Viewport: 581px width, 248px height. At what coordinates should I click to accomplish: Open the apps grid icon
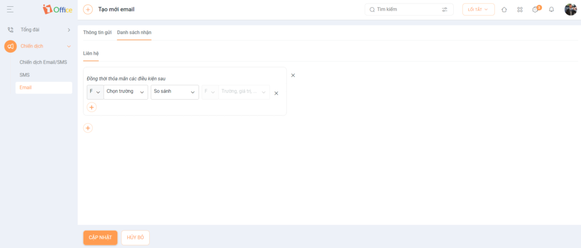pos(520,10)
